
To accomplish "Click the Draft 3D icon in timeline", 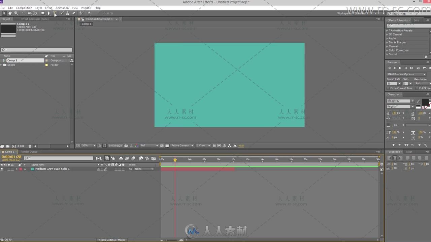I will 113,158.
